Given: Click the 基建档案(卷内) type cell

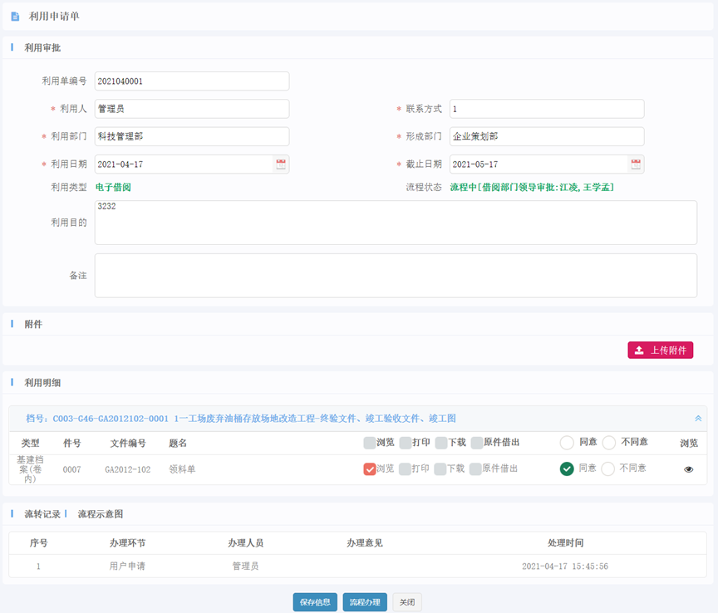Looking at the screenshot, I should click(30, 469).
